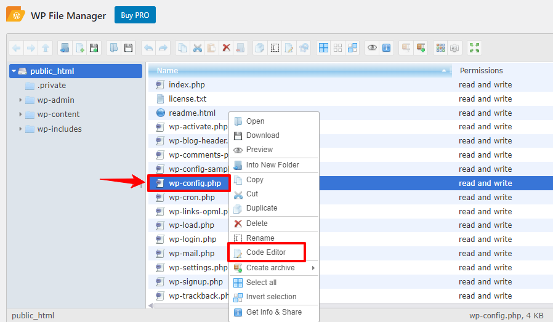Click the green fullscreen arrows icon
This screenshot has height=322, width=553.
474,47
